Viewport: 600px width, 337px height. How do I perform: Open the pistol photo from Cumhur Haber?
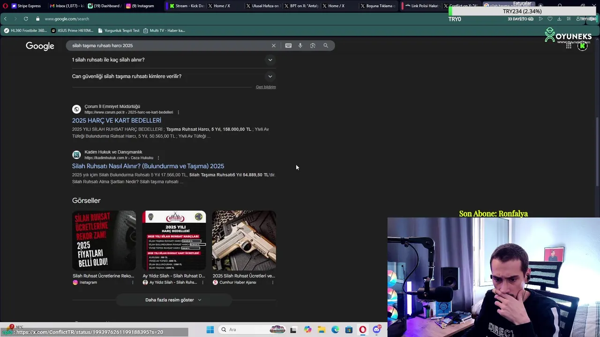click(244, 241)
